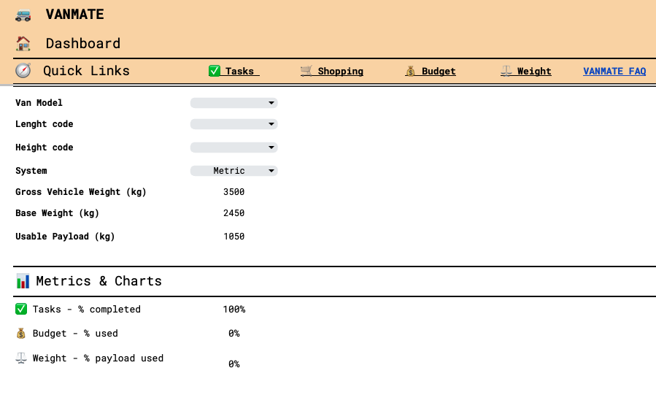Screen dimensions: 656x395
Task: Open the Lenght code dropdown
Action: 234,124
